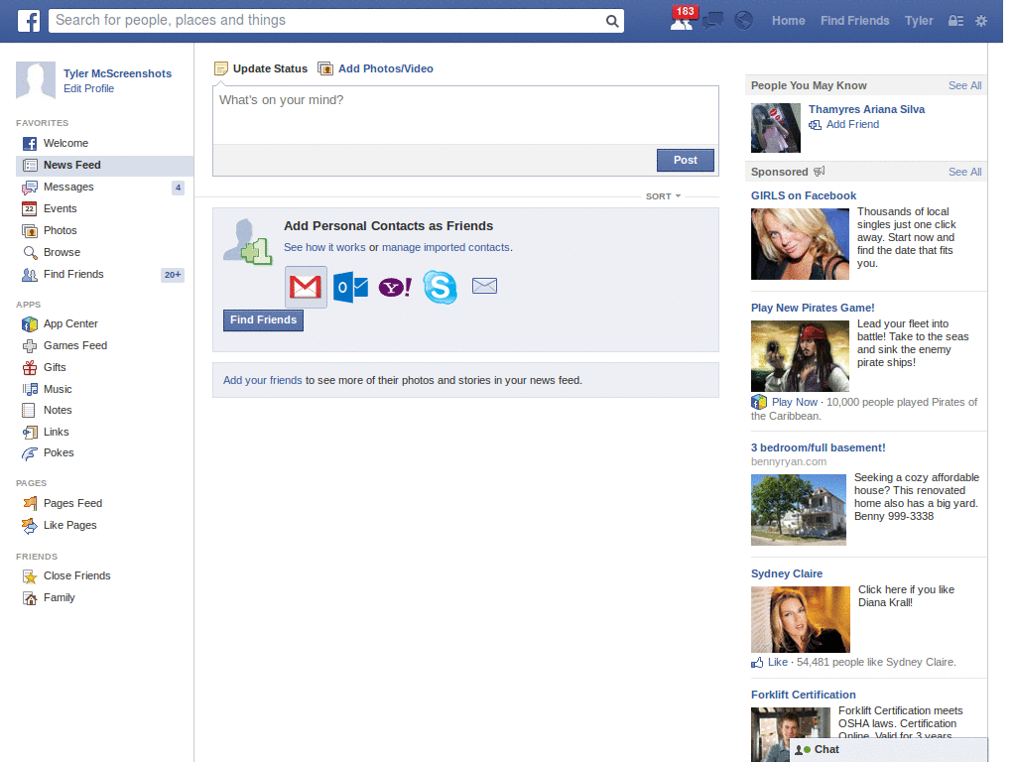
Task: Click the 20+ badge beside Find Friends
Action: pyautogui.click(x=173, y=275)
